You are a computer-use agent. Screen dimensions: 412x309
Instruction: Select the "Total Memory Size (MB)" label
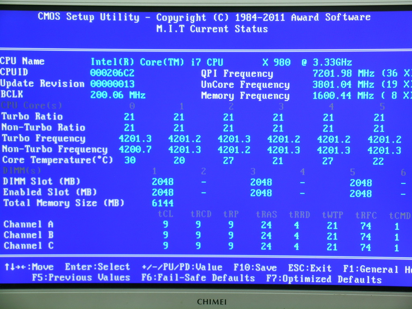(64, 203)
